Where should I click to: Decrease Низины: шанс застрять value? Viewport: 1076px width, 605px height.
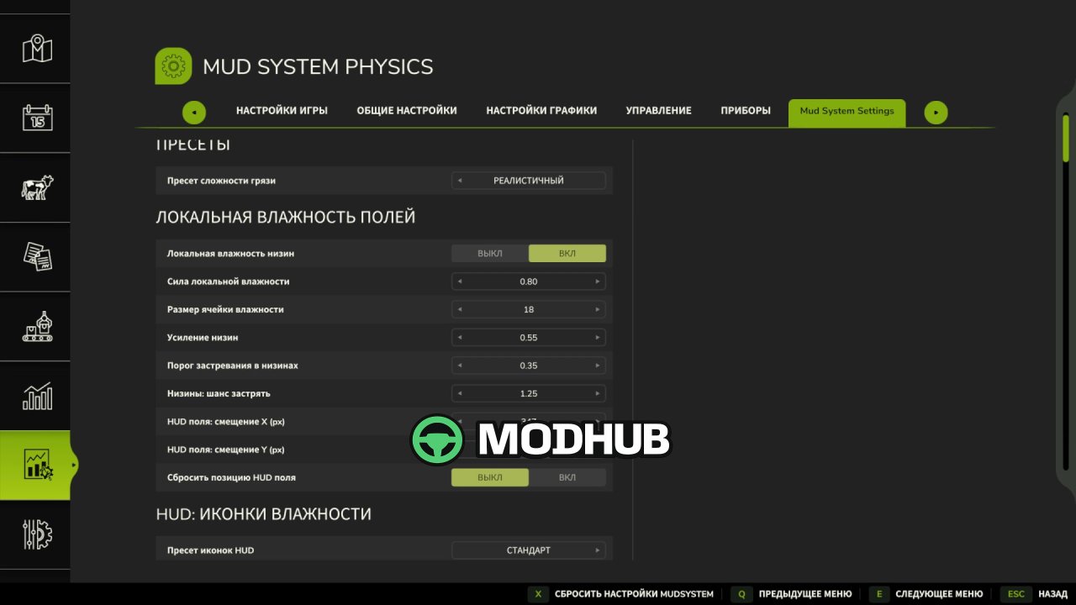[x=460, y=393]
